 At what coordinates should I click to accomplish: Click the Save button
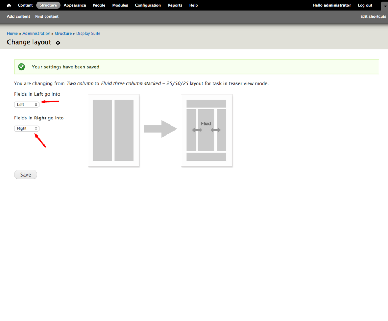point(26,175)
